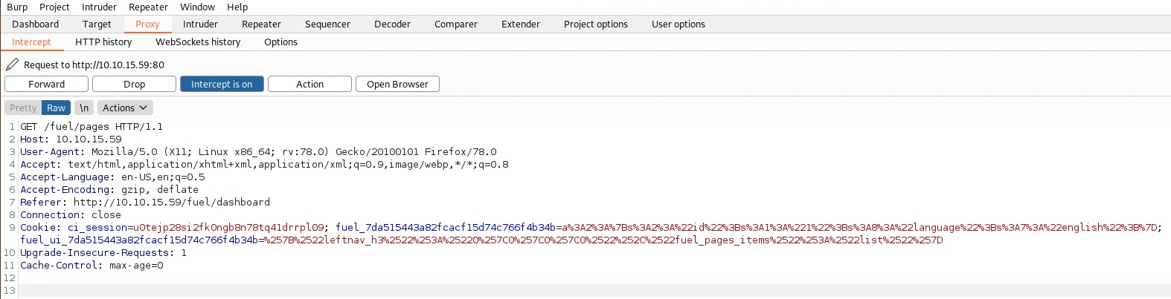This screenshot has width=1171, height=299.
Task: Click the pencil edit icon beside request target
Action: point(13,65)
